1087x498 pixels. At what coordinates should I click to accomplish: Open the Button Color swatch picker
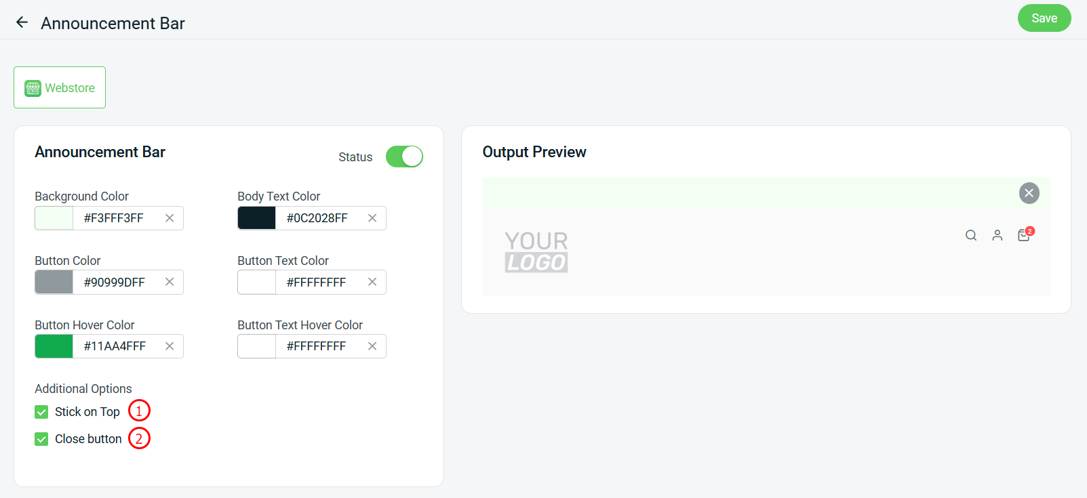pos(53,282)
